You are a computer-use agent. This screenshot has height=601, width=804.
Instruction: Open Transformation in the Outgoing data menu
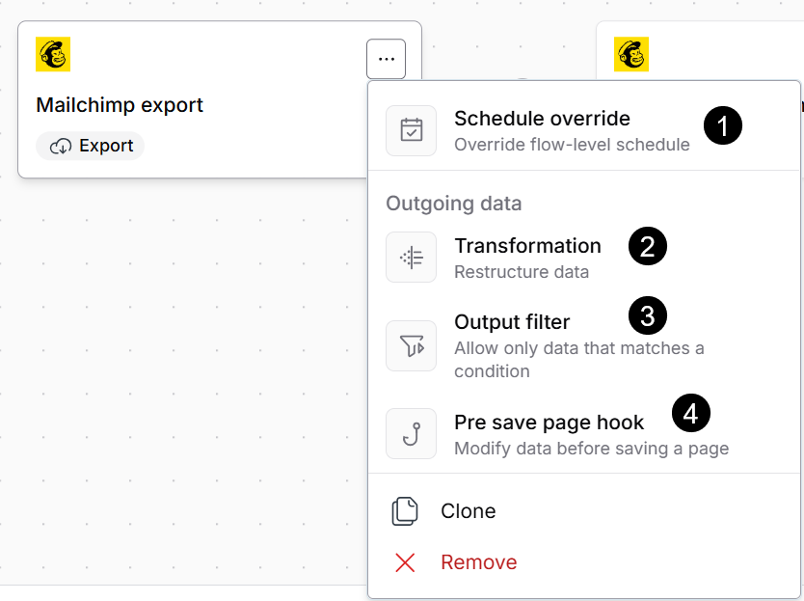(584, 258)
